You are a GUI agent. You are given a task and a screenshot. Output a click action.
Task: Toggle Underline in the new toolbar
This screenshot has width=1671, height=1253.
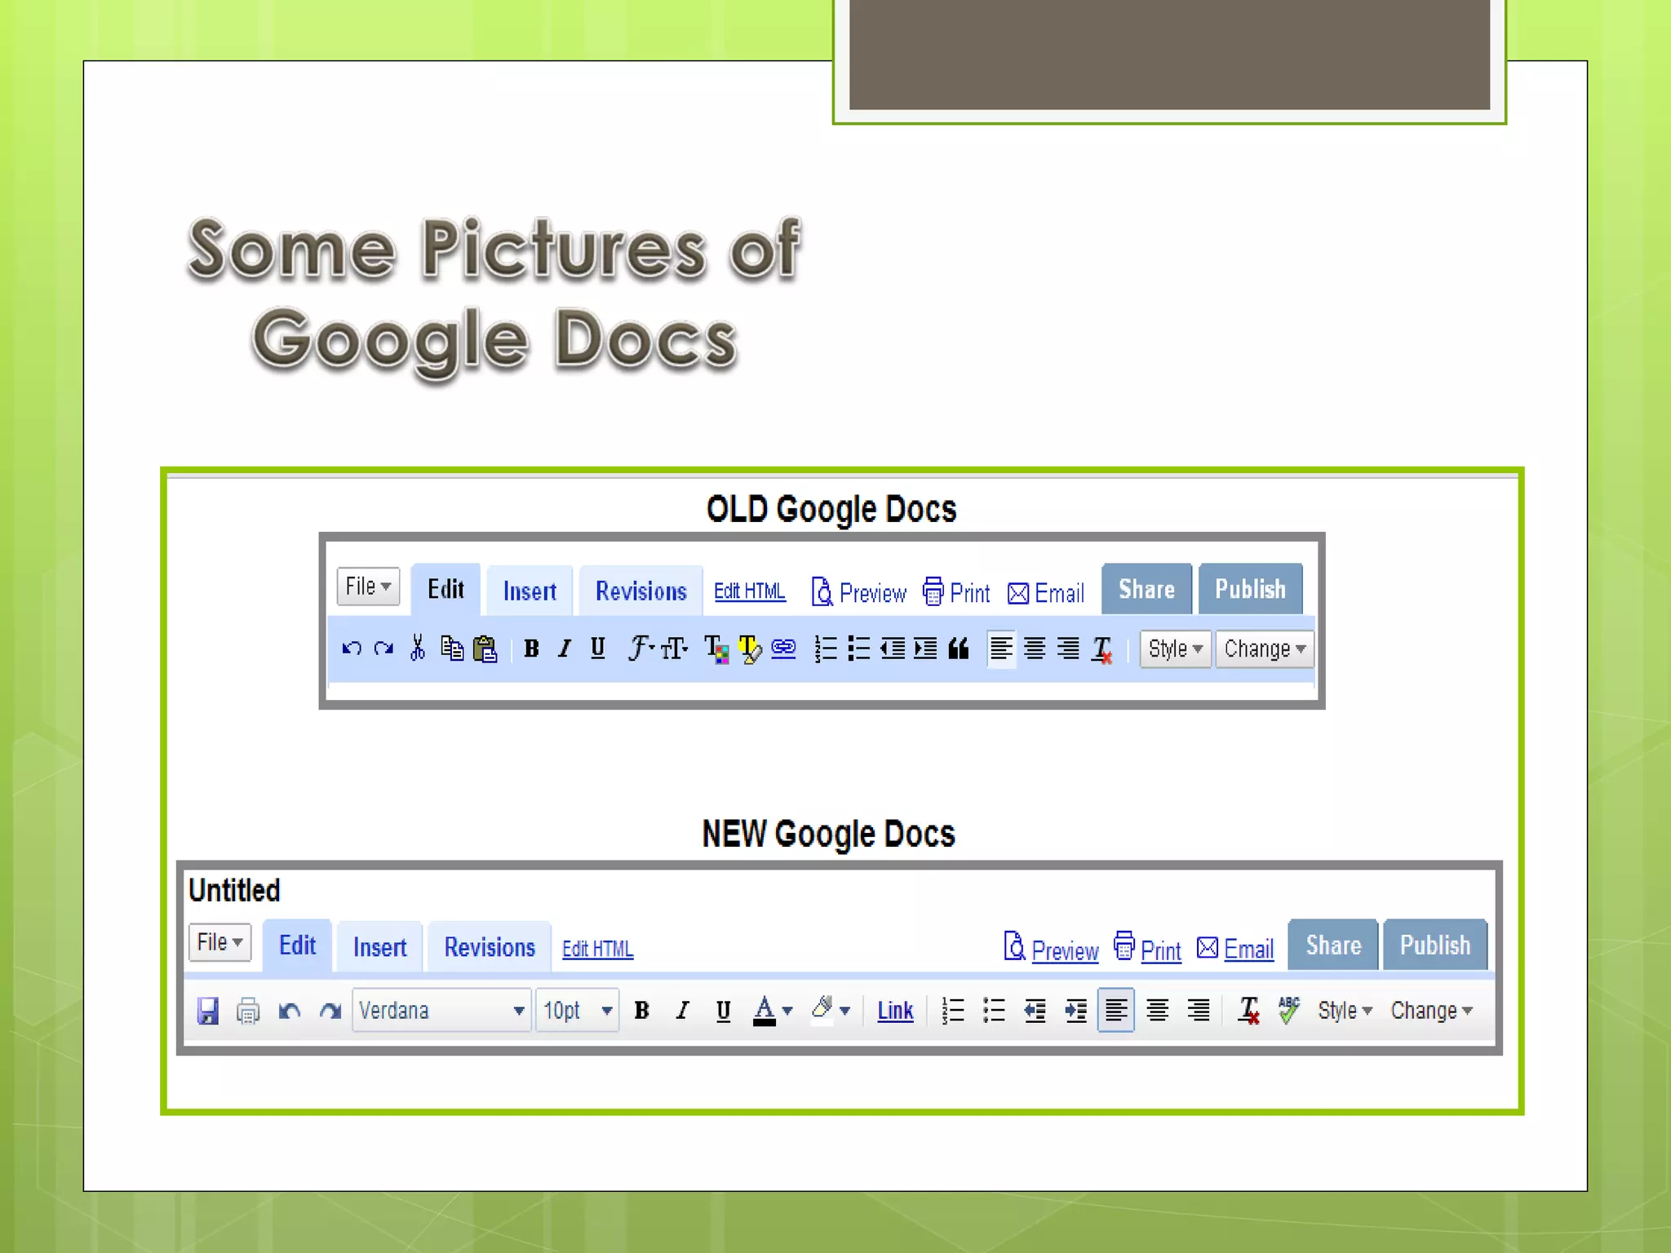coord(723,1011)
